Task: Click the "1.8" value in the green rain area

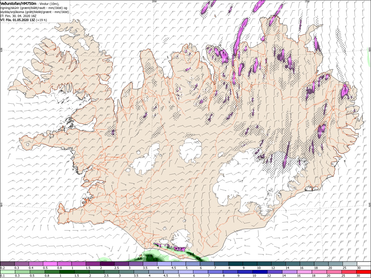Action: click(150, 256)
